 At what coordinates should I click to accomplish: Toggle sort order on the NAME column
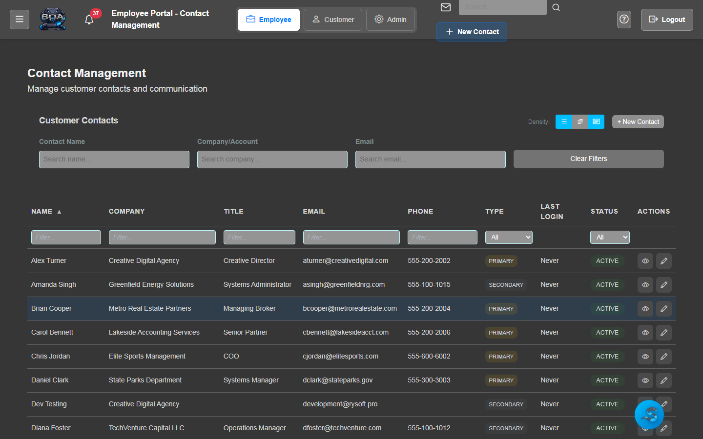45,211
